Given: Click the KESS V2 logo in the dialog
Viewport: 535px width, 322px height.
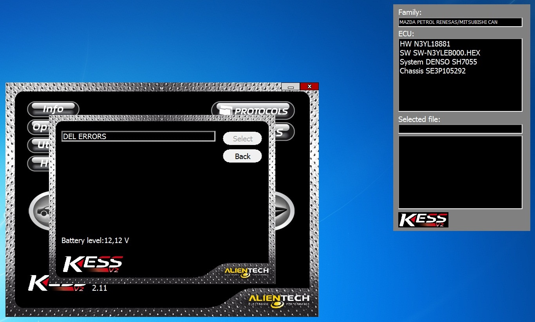Looking at the screenshot, I should tap(93, 264).
